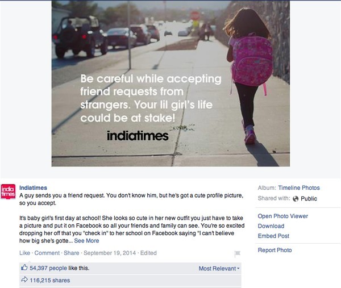View edit history via Edited link

(148, 253)
